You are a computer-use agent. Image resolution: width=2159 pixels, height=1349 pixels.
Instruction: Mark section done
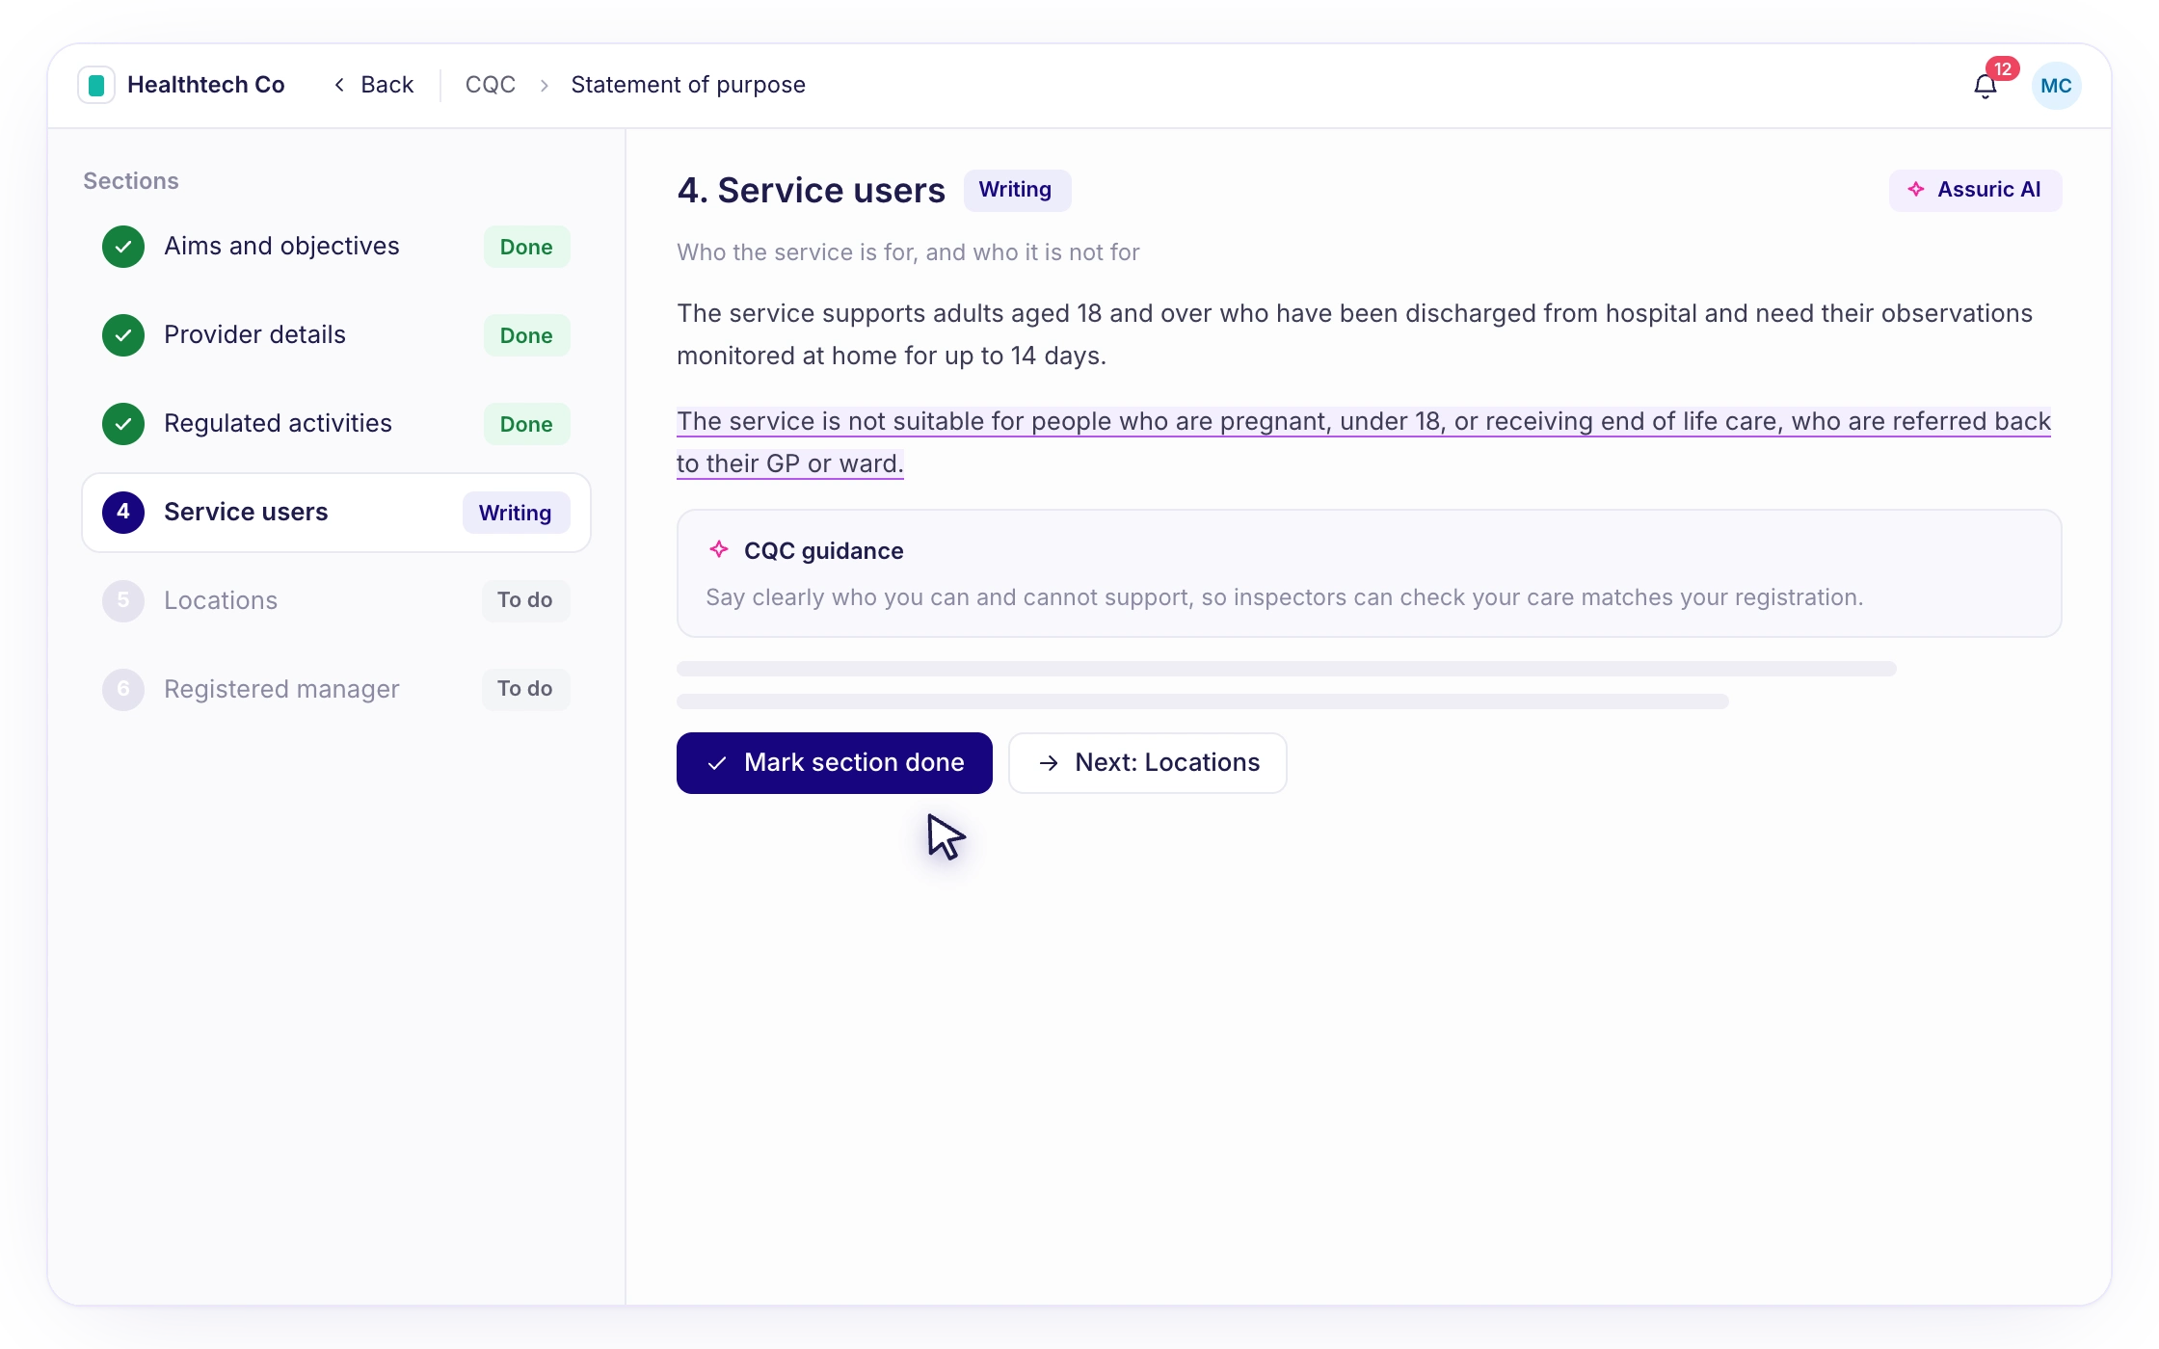[x=835, y=763]
